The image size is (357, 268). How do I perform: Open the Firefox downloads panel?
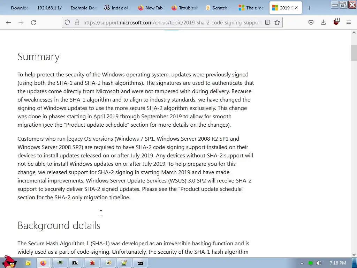323,22
